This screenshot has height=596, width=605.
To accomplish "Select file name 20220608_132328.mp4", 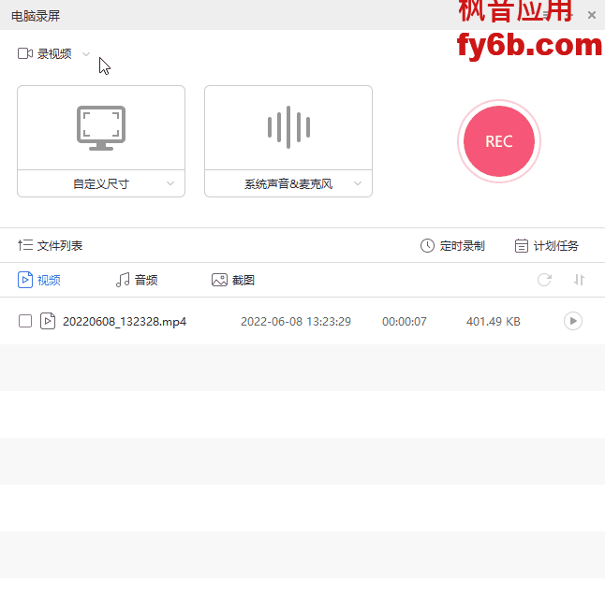I will [125, 322].
